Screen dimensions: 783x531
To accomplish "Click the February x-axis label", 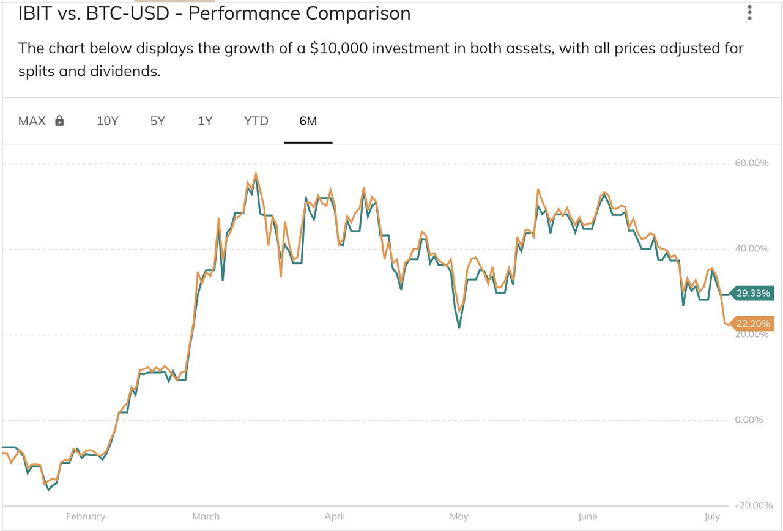I will pyautogui.click(x=86, y=516).
